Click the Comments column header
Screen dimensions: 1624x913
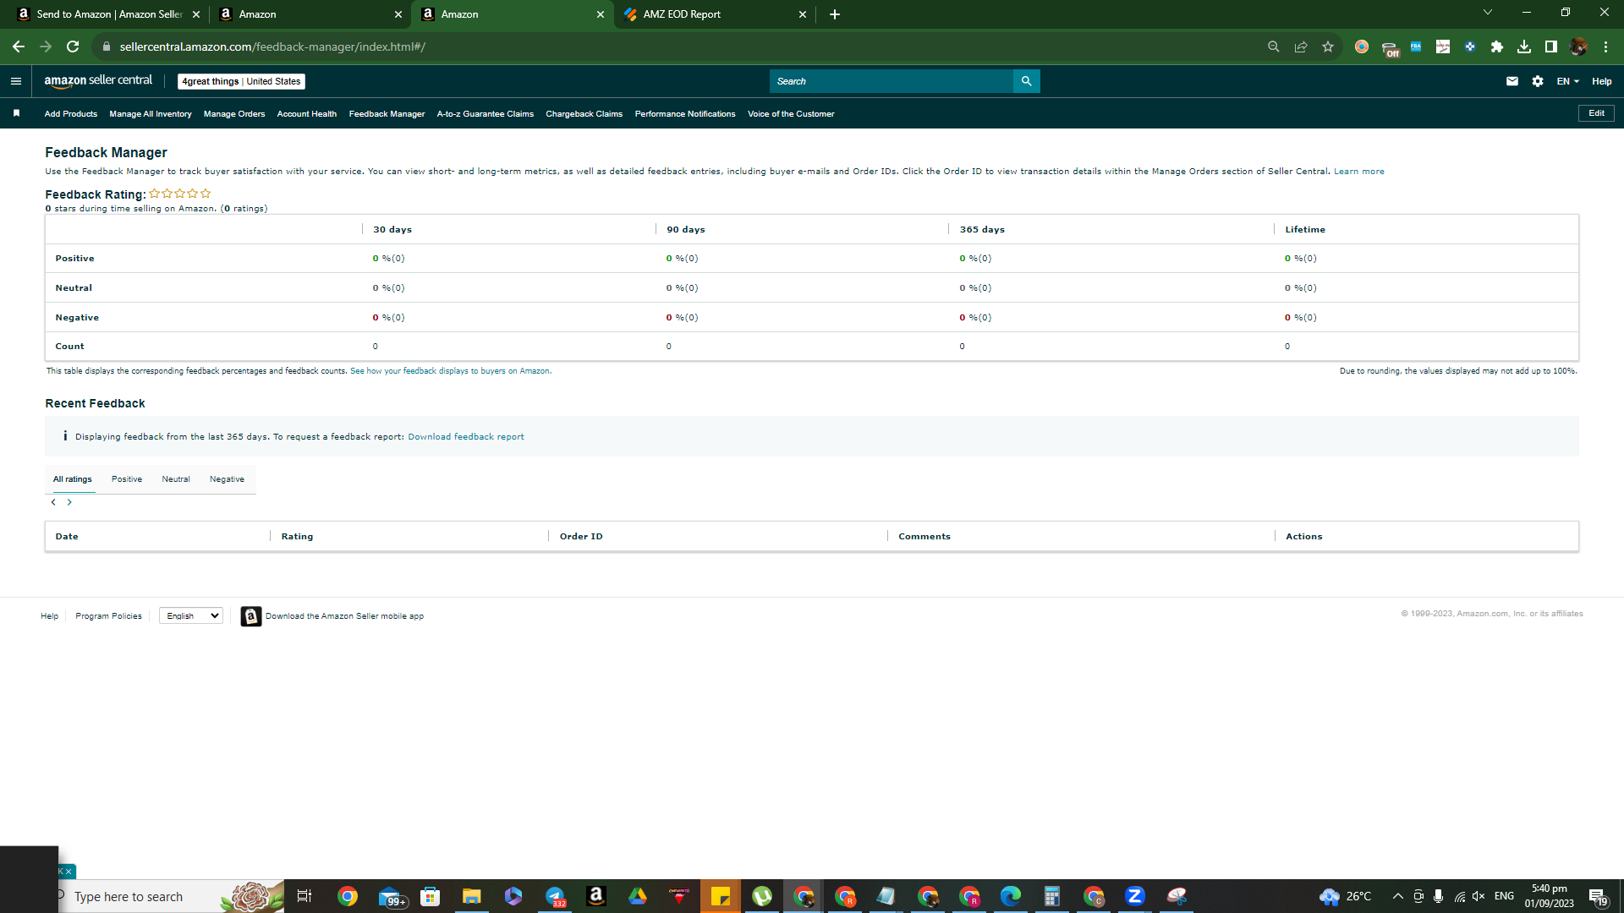(924, 537)
